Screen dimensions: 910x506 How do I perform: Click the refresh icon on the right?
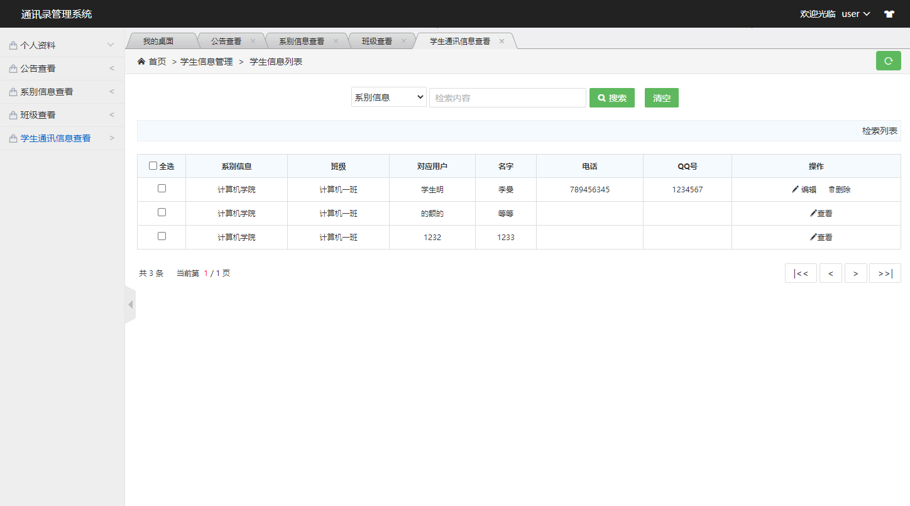click(x=888, y=60)
